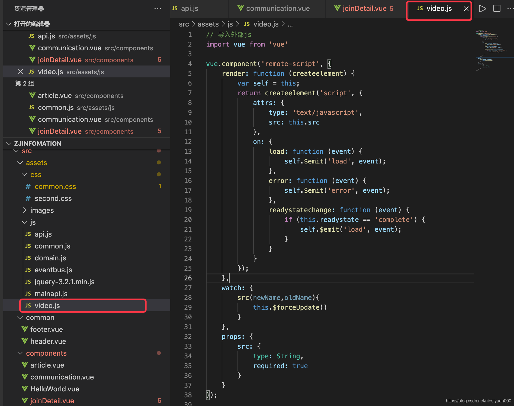
Task: Open second.css in the file tree
Action: pyautogui.click(x=87, y=198)
